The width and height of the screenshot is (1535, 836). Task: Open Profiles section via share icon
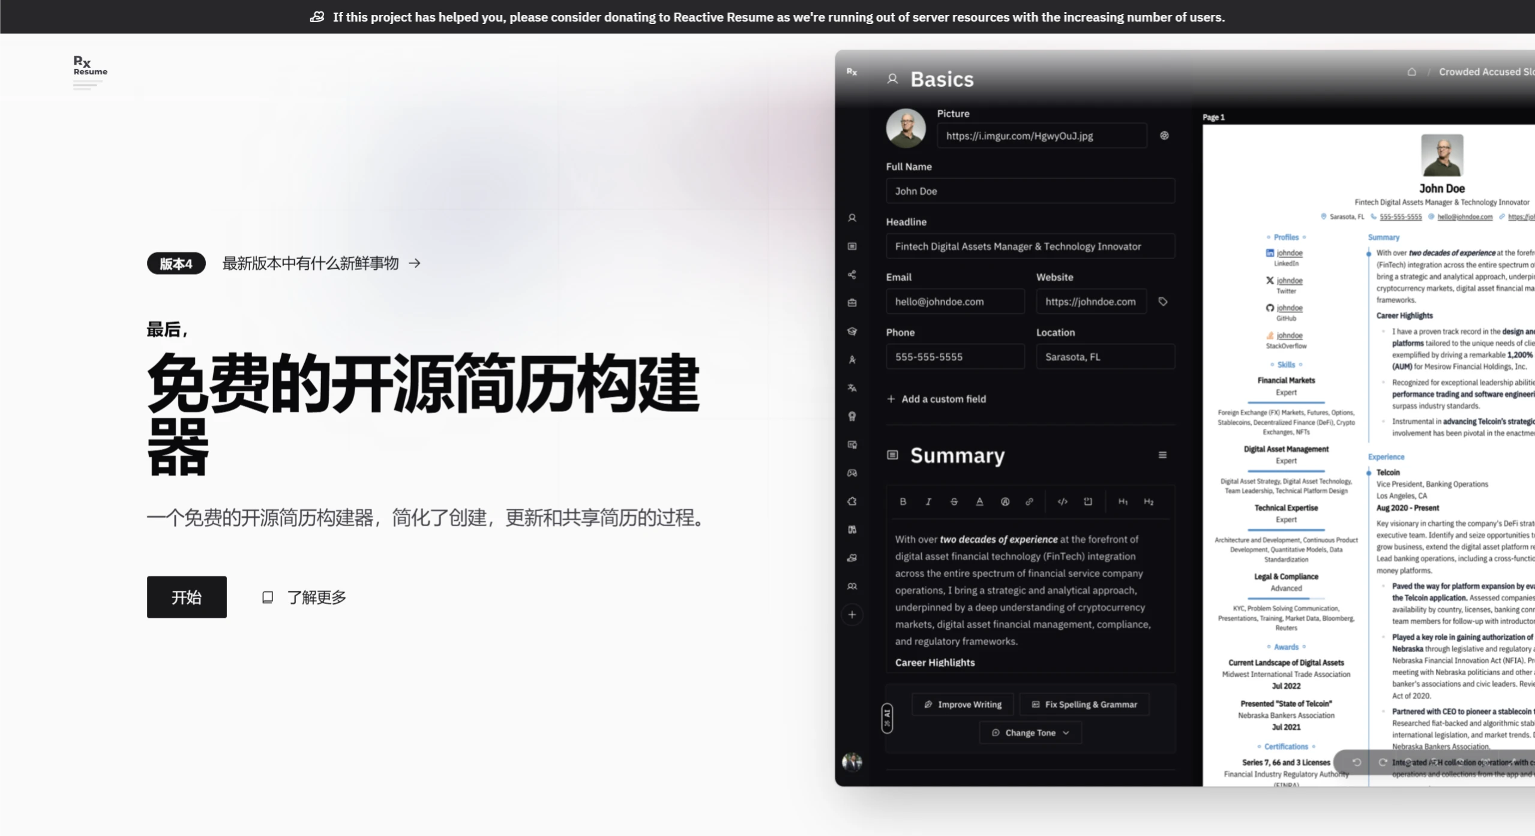coord(852,275)
